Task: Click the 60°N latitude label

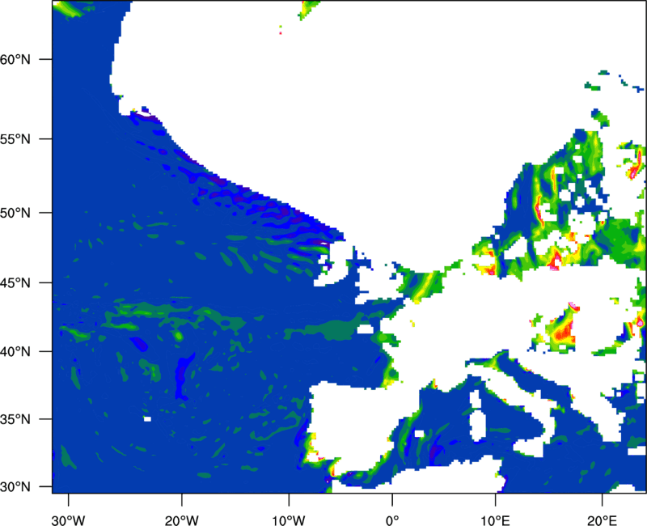Action: coord(15,59)
